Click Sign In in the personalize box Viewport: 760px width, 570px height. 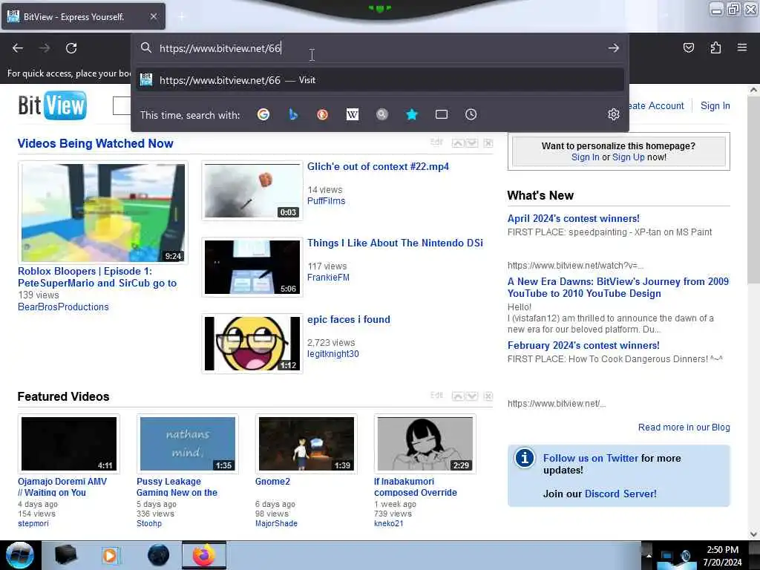(585, 157)
